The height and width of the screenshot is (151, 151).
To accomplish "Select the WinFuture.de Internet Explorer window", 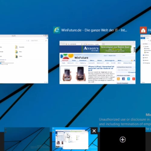I will (98, 63).
